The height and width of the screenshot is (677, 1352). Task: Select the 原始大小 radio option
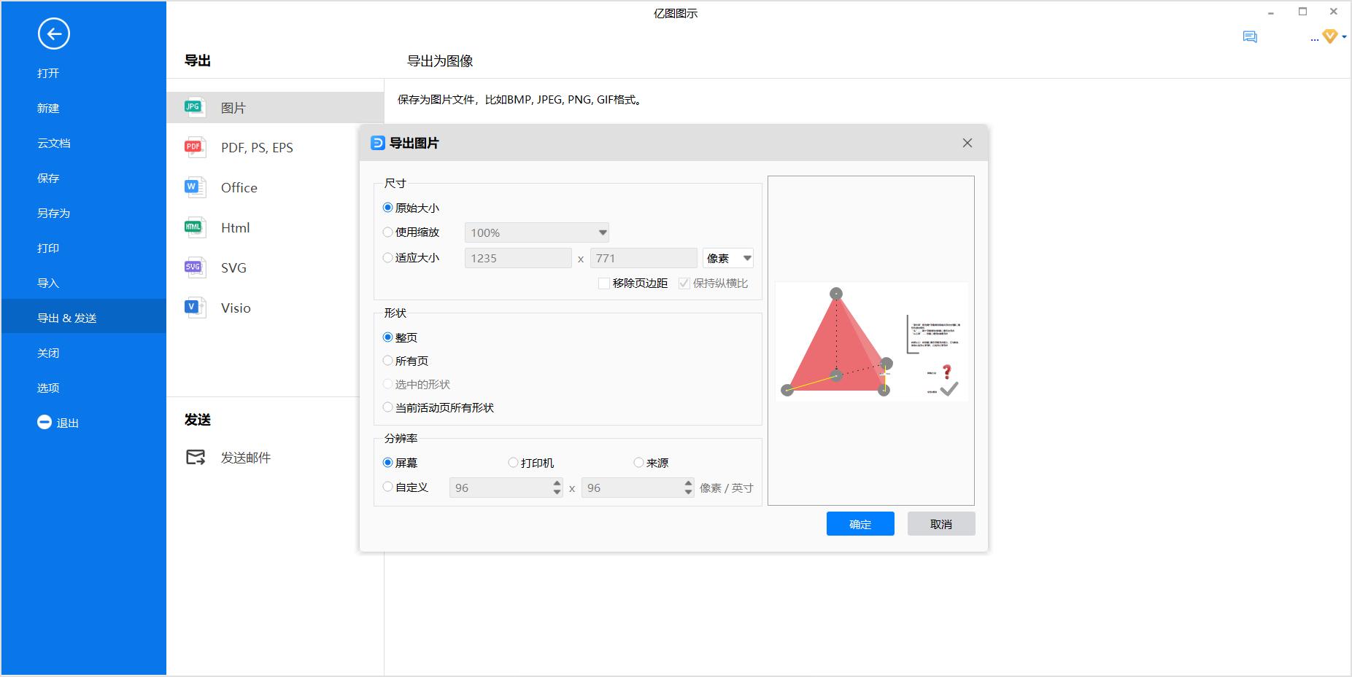point(387,207)
